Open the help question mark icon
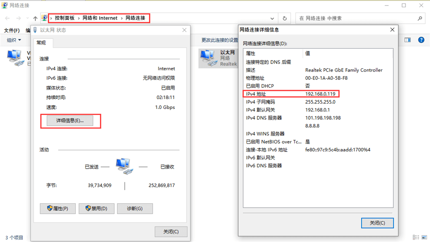This screenshot has width=430, height=242. point(421,40)
